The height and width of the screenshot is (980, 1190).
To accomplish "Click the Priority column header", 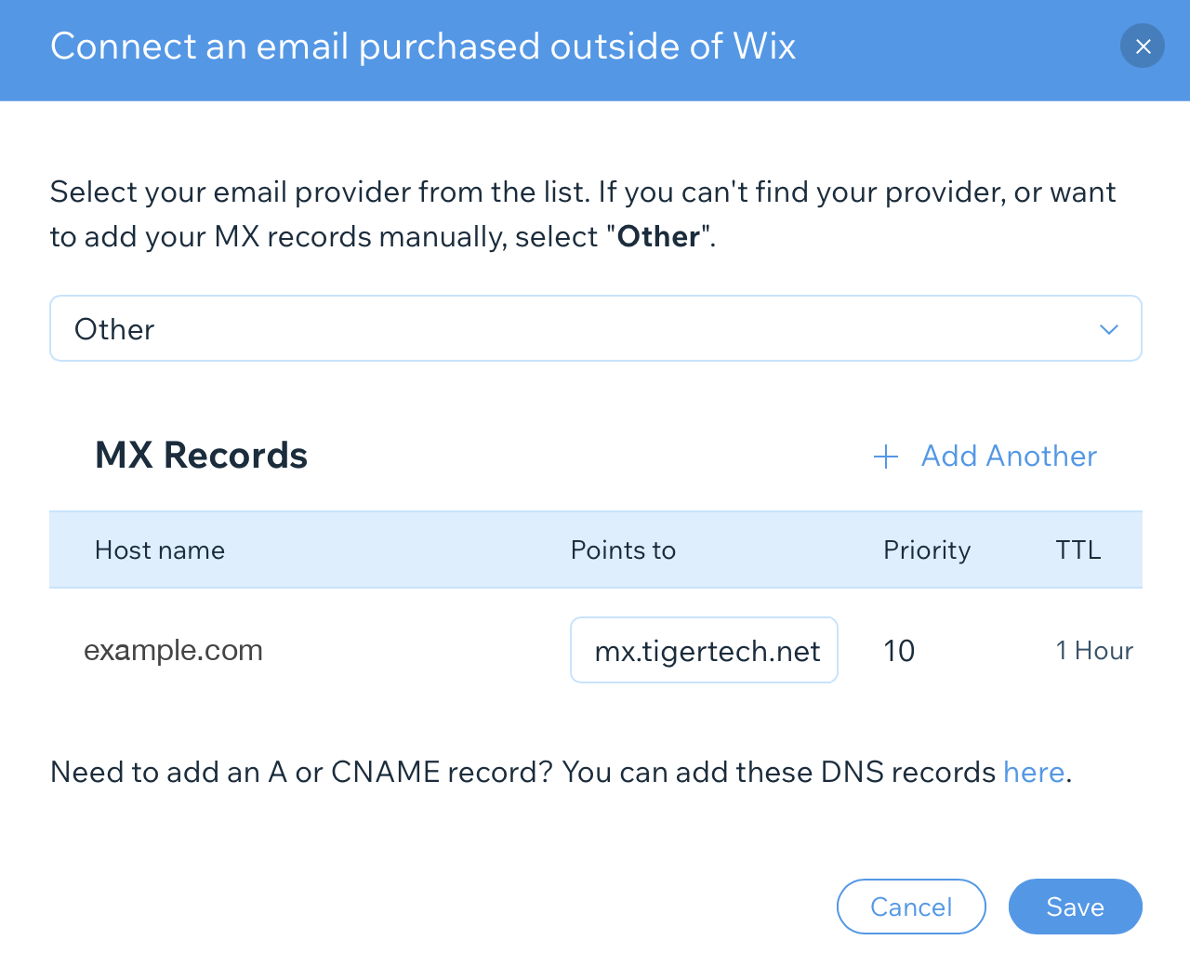I will pos(926,550).
